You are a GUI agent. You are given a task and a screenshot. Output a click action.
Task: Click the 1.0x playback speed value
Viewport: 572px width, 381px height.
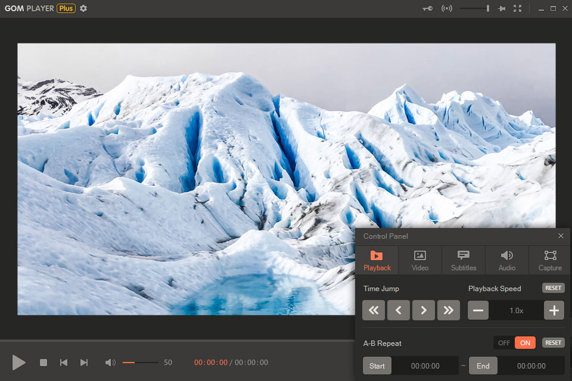[517, 311]
